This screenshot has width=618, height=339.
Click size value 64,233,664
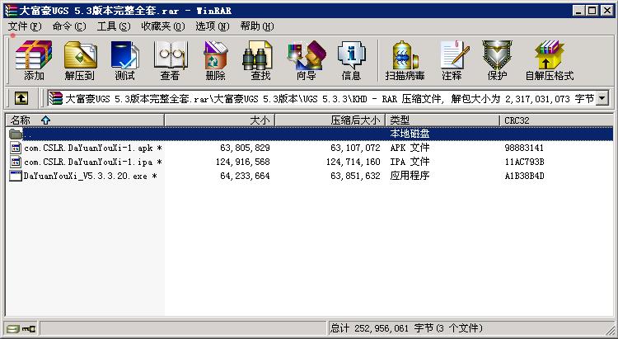246,176
